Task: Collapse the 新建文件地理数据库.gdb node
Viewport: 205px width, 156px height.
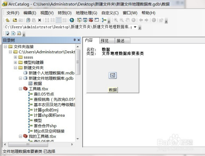Action: pos(20,78)
